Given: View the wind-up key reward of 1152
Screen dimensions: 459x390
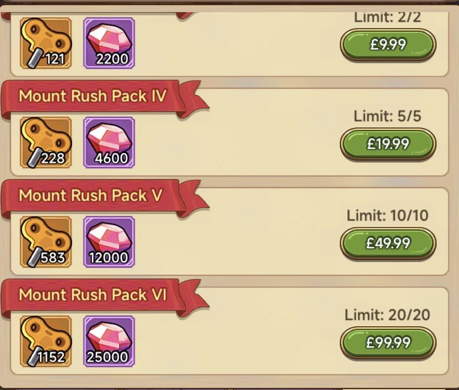Looking at the screenshot, I should [x=46, y=341].
